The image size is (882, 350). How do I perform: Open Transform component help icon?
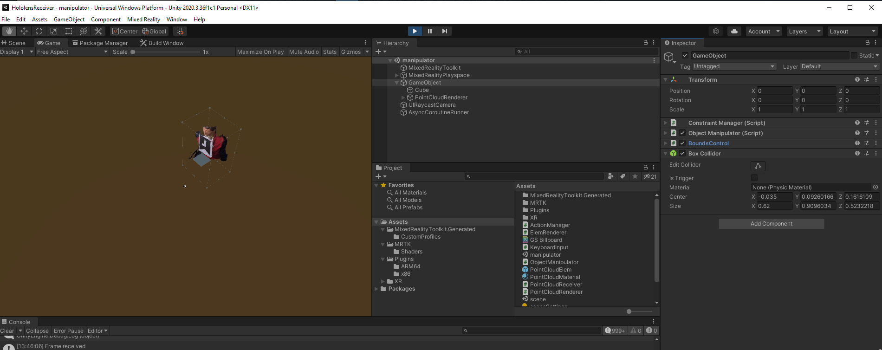click(857, 80)
